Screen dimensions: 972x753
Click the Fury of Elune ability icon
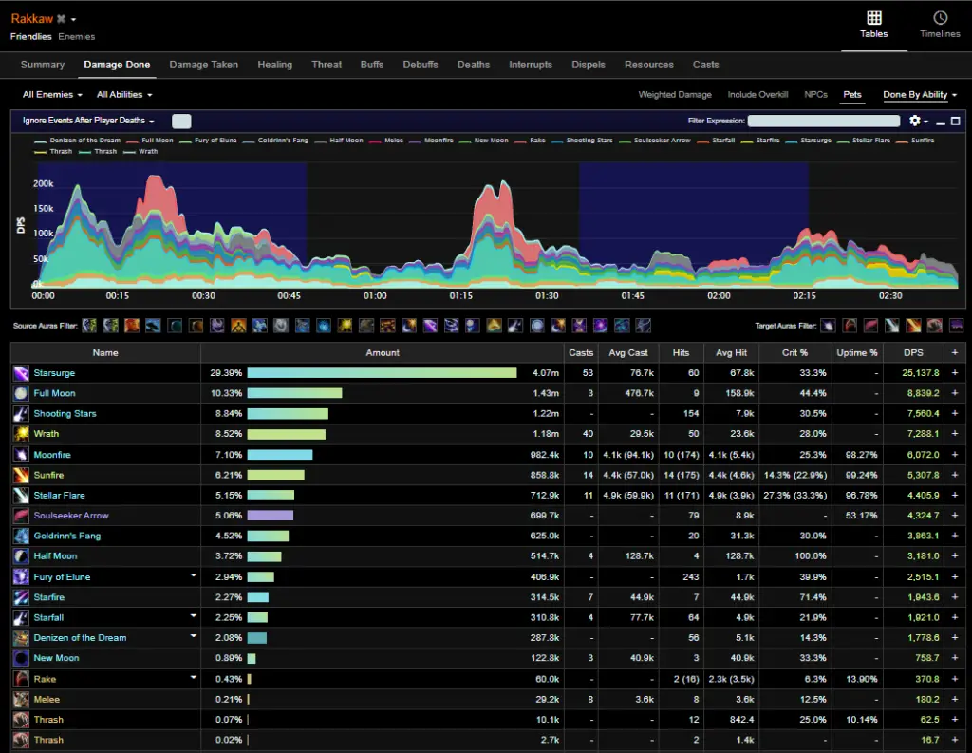click(21, 576)
